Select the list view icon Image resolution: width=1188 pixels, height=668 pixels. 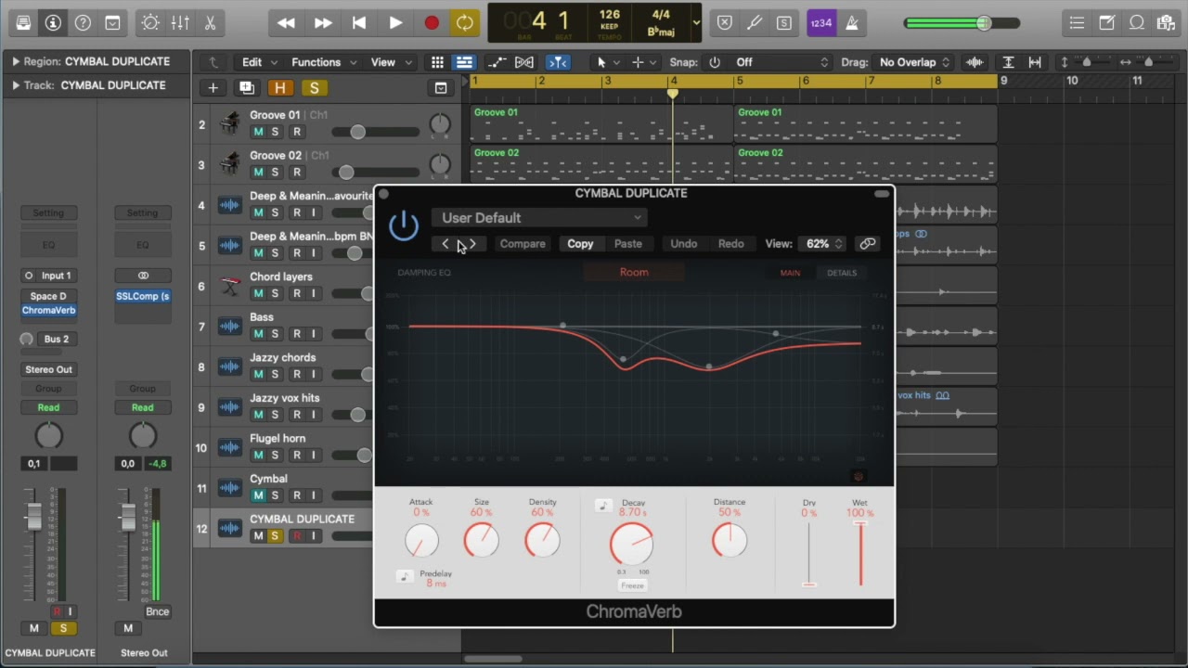(x=464, y=62)
